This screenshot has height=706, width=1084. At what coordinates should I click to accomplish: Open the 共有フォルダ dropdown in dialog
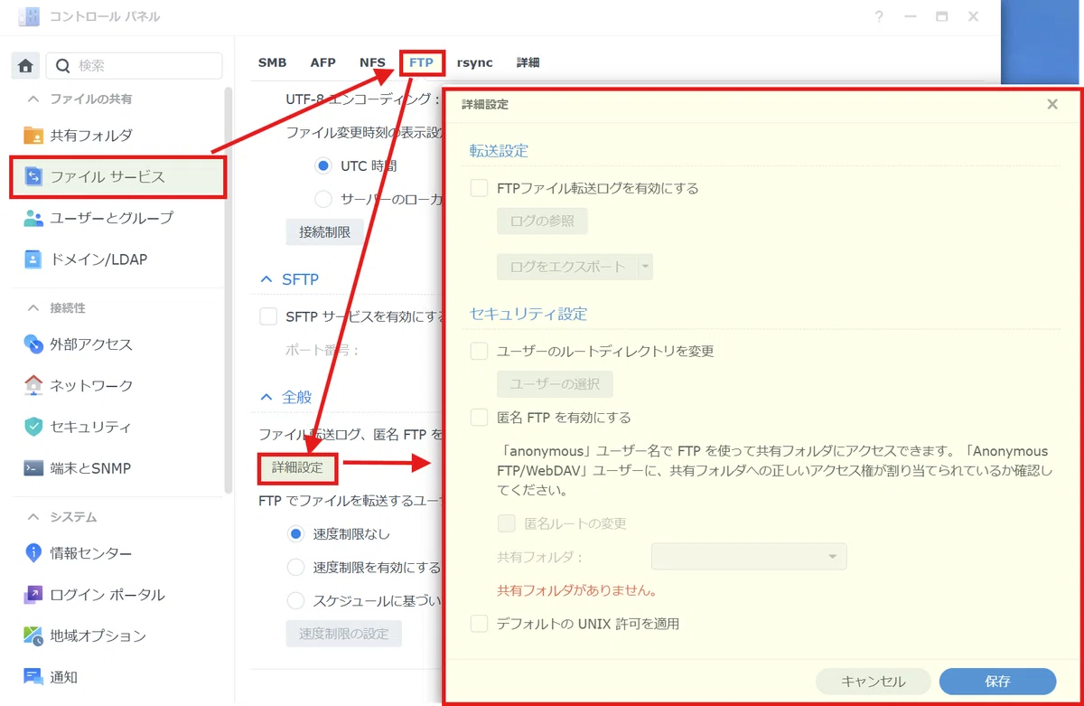pyautogui.click(x=749, y=557)
